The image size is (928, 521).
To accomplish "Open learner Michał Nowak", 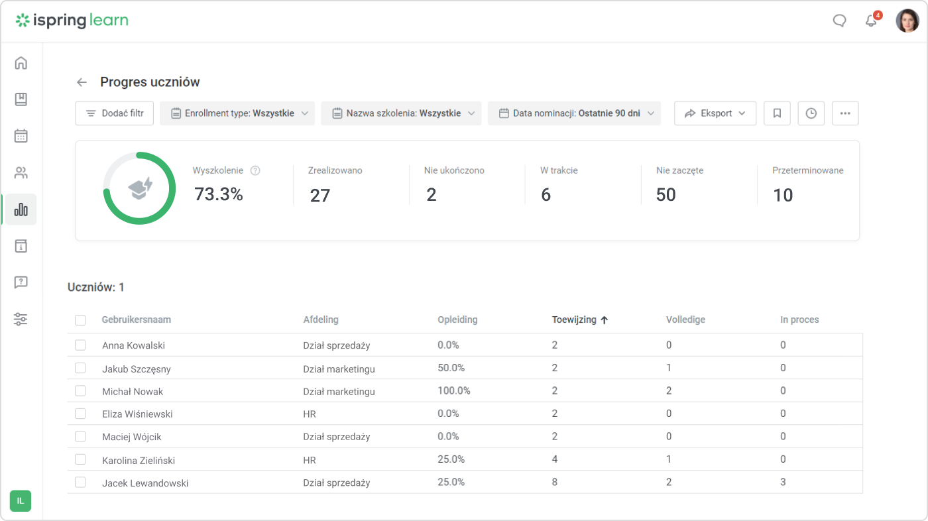I will coord(133,391).
